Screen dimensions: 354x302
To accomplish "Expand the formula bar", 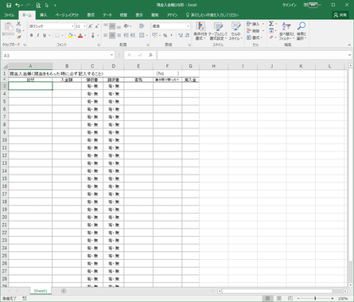I will pyautogui.click(x=349, y=55).
